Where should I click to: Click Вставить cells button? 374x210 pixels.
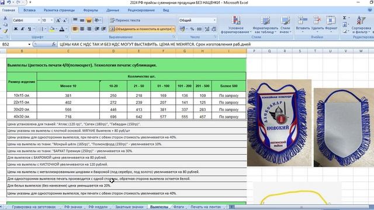[303, 24]
